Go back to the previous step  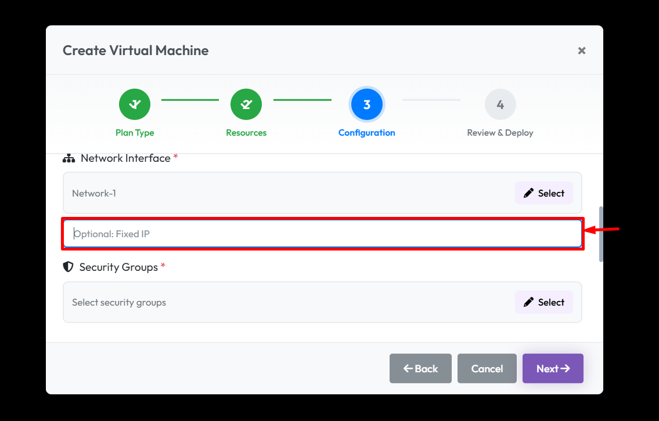[420, 369]
